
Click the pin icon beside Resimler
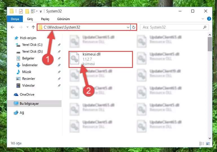click(x=59, y=79)
